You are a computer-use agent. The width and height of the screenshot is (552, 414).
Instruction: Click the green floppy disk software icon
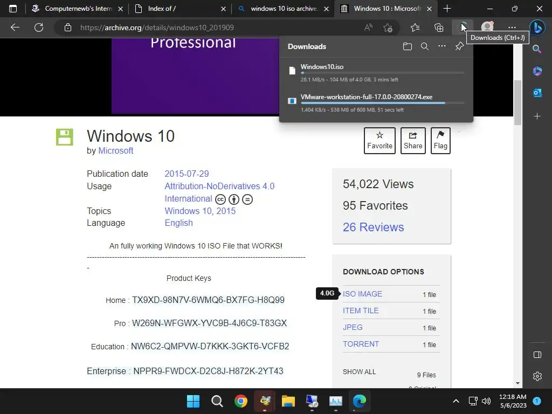point(65,137)
